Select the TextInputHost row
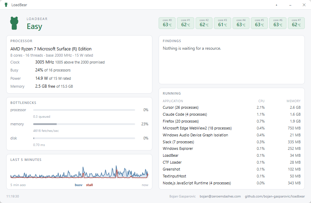 (232, 176)
